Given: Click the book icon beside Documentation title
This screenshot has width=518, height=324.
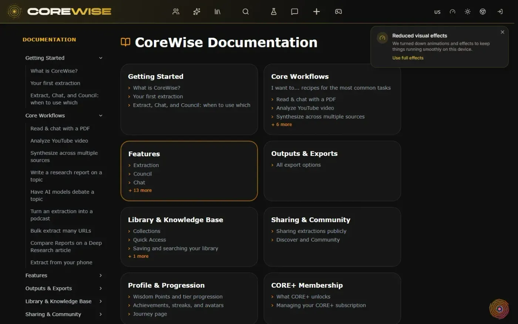Looking at the screenshot, I should (125, 42).
